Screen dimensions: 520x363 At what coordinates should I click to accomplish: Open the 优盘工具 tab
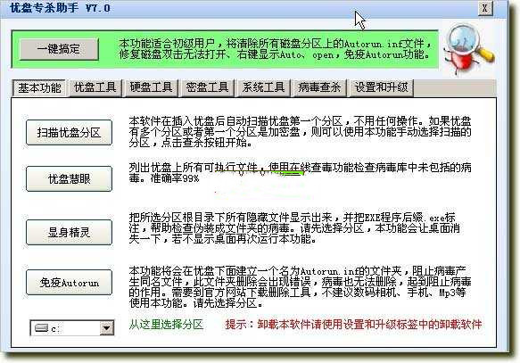95,87
